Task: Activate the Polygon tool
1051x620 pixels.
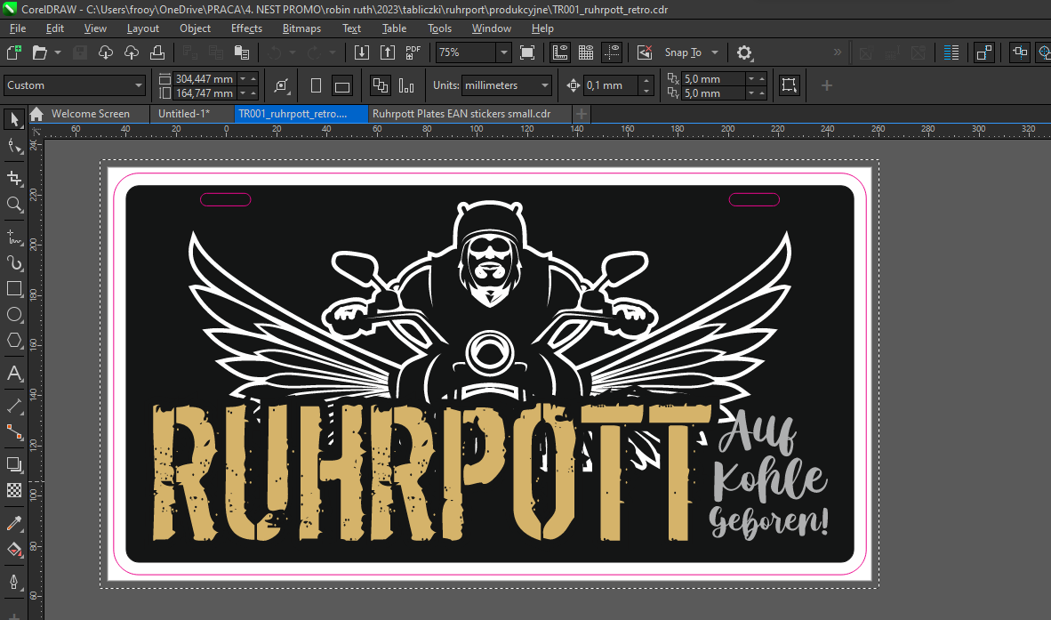Action: point(14,340)
